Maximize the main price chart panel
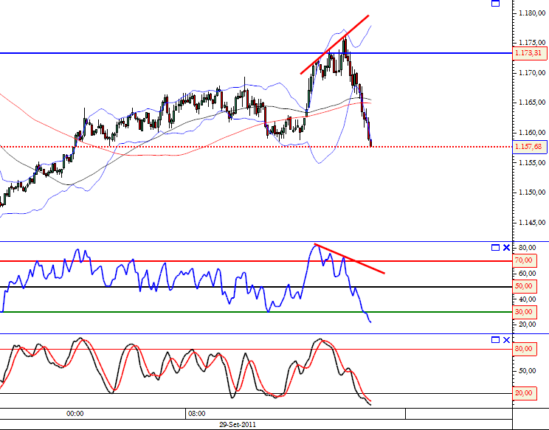Image resolution: width=549 pixels, height=430 pixels. coord(495,3)
